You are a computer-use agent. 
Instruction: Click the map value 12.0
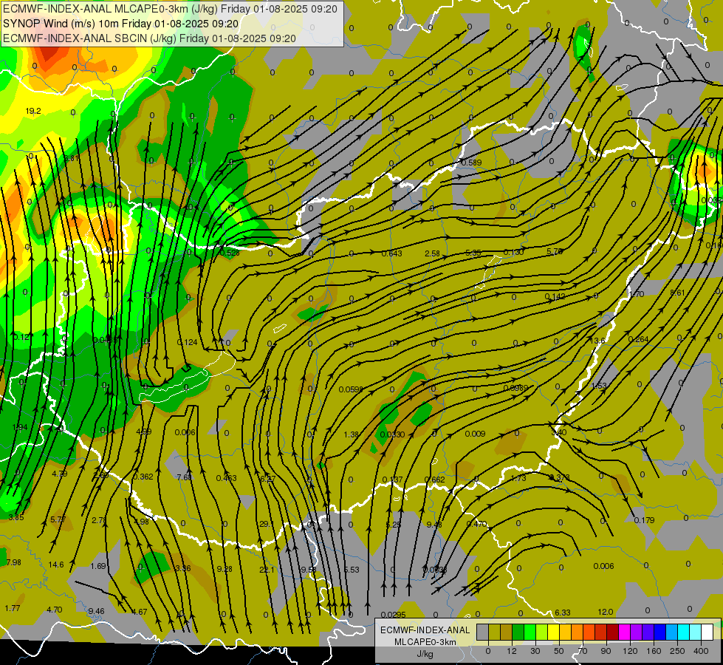coord(606,612)
